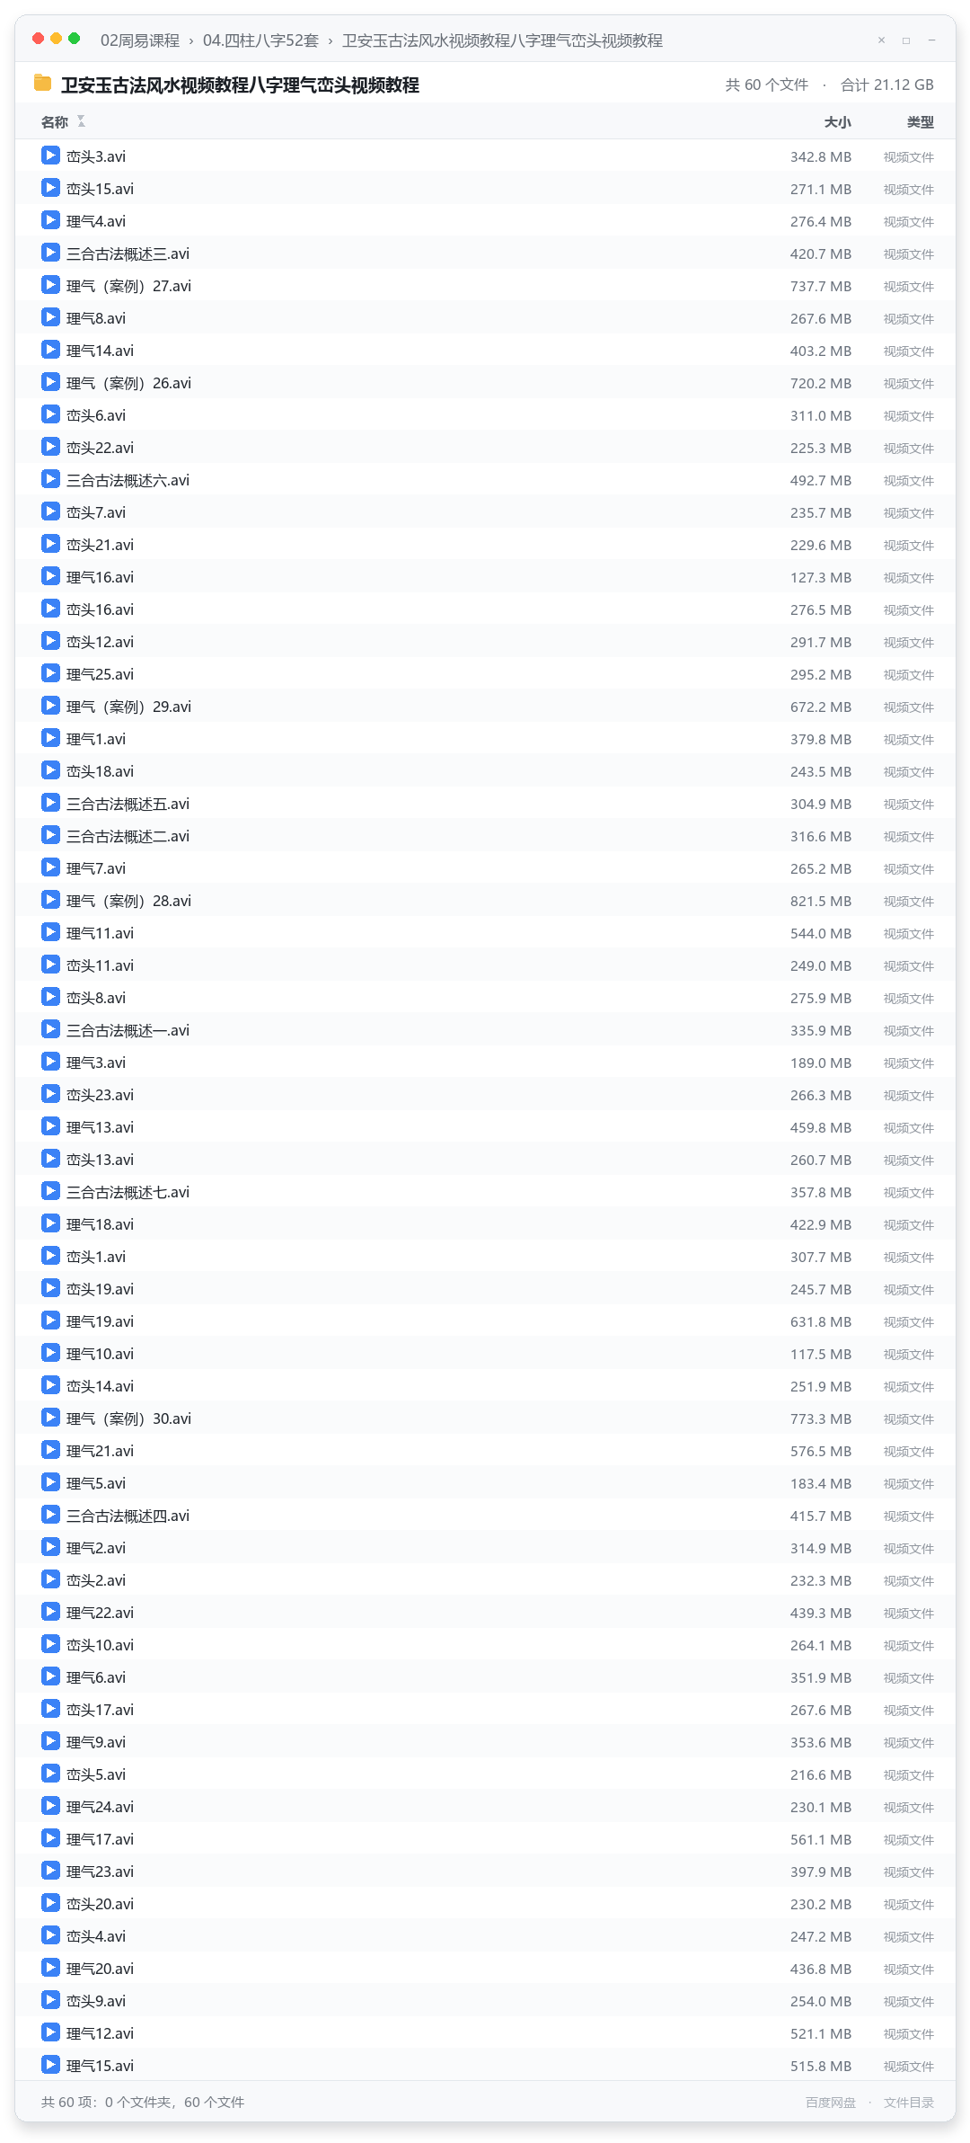970x2143 pixels.
Task: Click the yellow folder icon in the header
Action: 42,84
